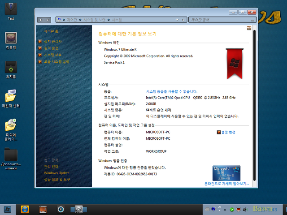Image resolution: width=287 pixels, height=215 pixels.
Task: Click the shield icon beside 고급 시스템 설정
Action: coord(40,62)
